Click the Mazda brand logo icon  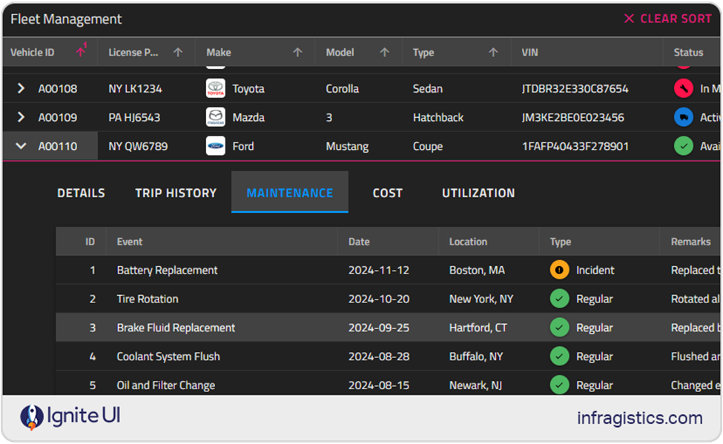coord(214,117)
